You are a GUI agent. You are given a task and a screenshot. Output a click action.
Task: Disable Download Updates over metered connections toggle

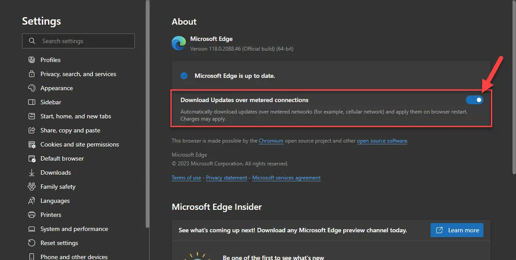click(475, 100)
